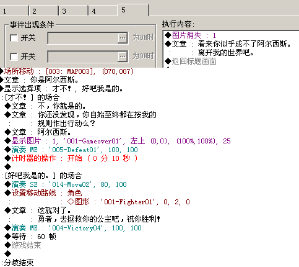Select the [才不!] 的场合 branch line
299x267 pixels.
pos(30,97)
